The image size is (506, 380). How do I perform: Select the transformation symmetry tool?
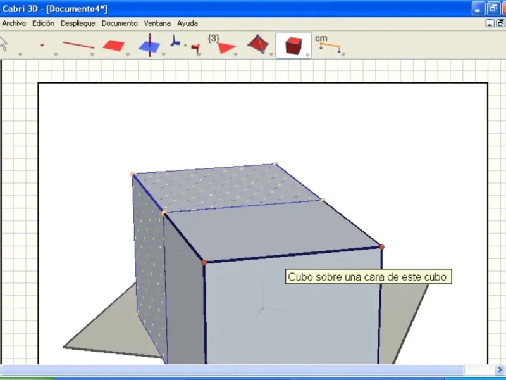(185, 45)
